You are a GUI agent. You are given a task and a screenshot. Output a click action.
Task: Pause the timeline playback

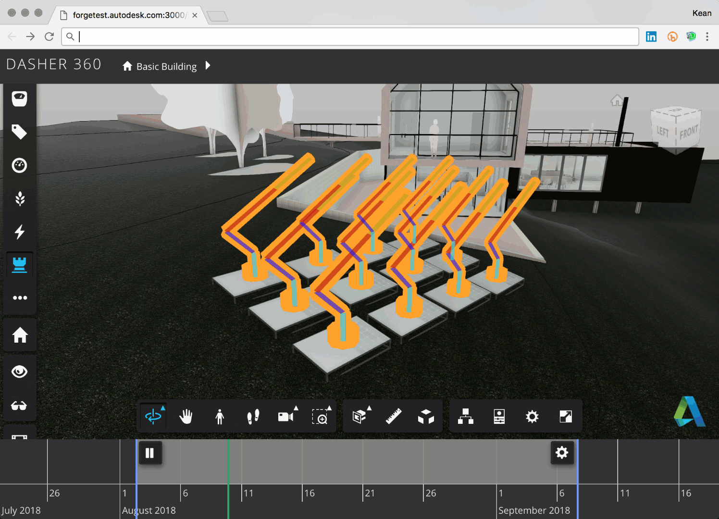click(149, 453)
